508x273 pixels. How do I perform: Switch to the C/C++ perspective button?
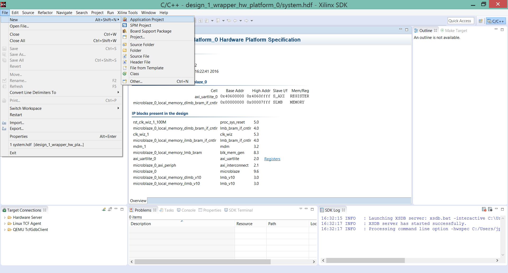tap(496, 21)
